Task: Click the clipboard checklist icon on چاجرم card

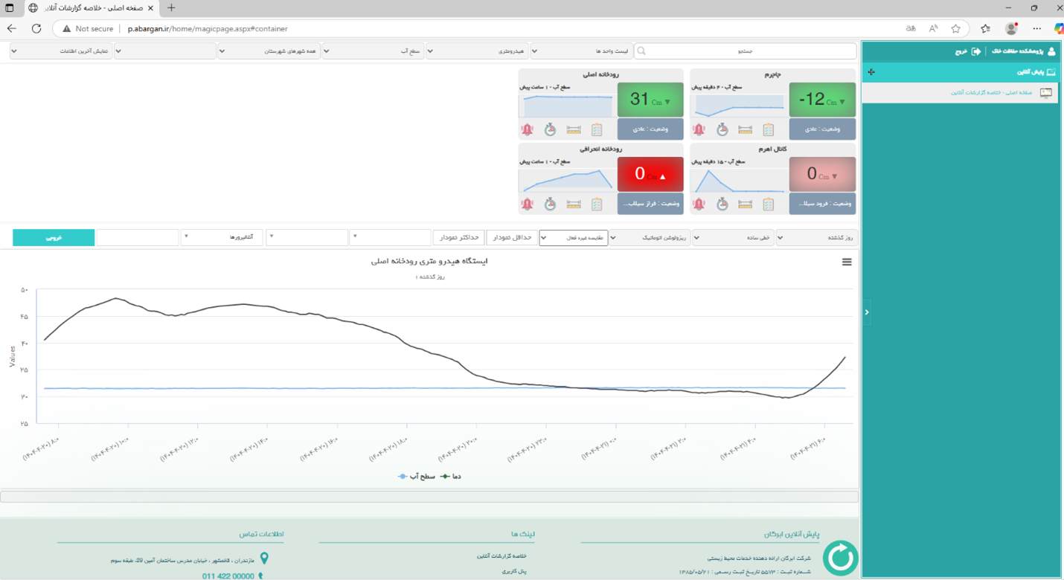Action: (x=769, y=129)
